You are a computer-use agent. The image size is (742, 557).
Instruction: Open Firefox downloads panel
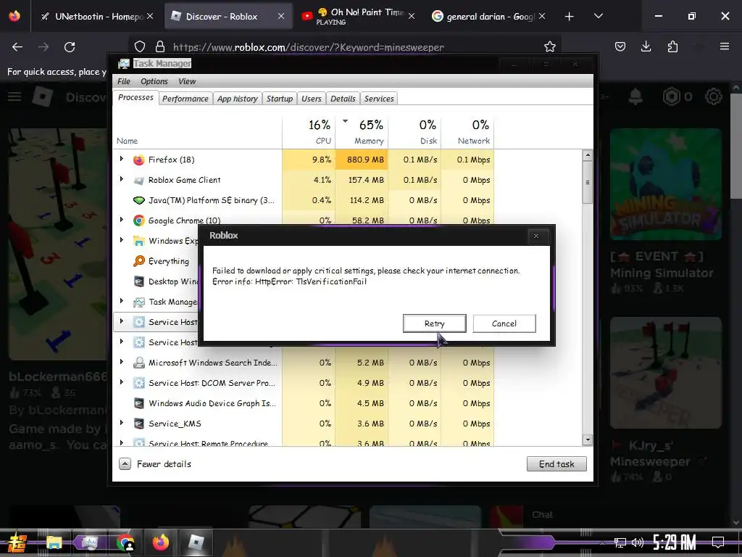(x=646, y=46)
